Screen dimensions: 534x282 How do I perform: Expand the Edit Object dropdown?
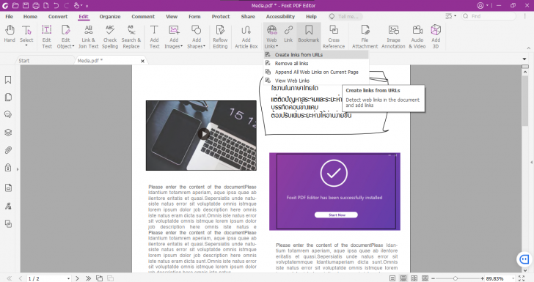tap(73, 46)
